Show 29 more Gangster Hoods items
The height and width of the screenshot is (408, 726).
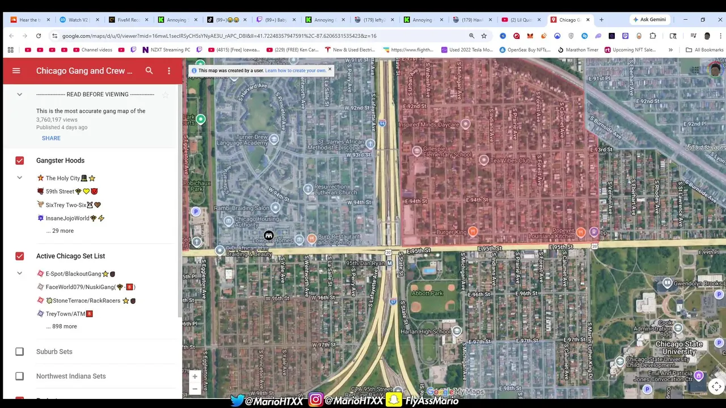[60, 231]
